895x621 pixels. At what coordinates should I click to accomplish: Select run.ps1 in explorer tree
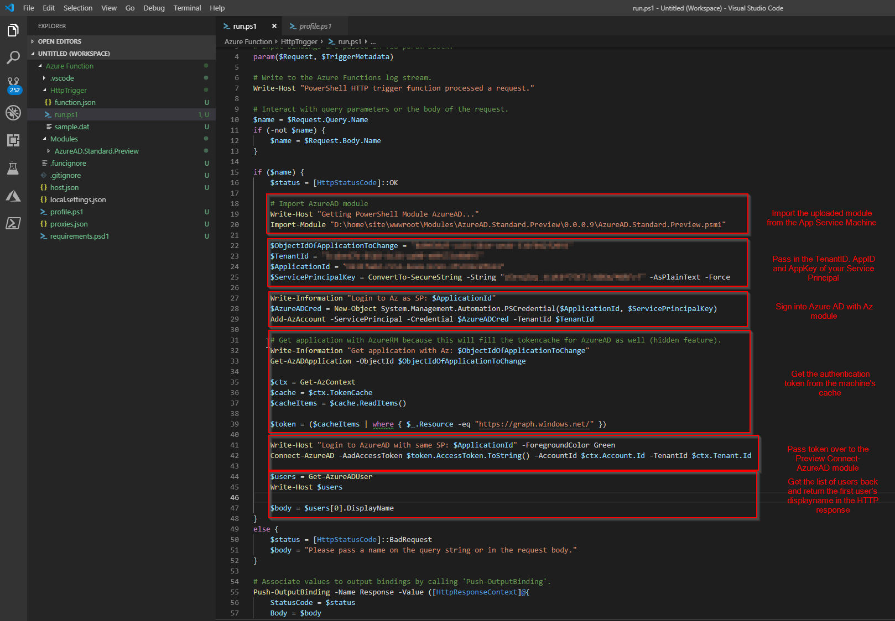click(122, 114)
